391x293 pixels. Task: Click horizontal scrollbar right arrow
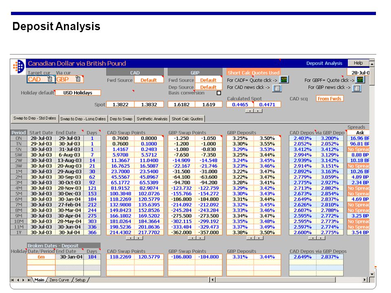pyautogui.click(x=365, y=280)
